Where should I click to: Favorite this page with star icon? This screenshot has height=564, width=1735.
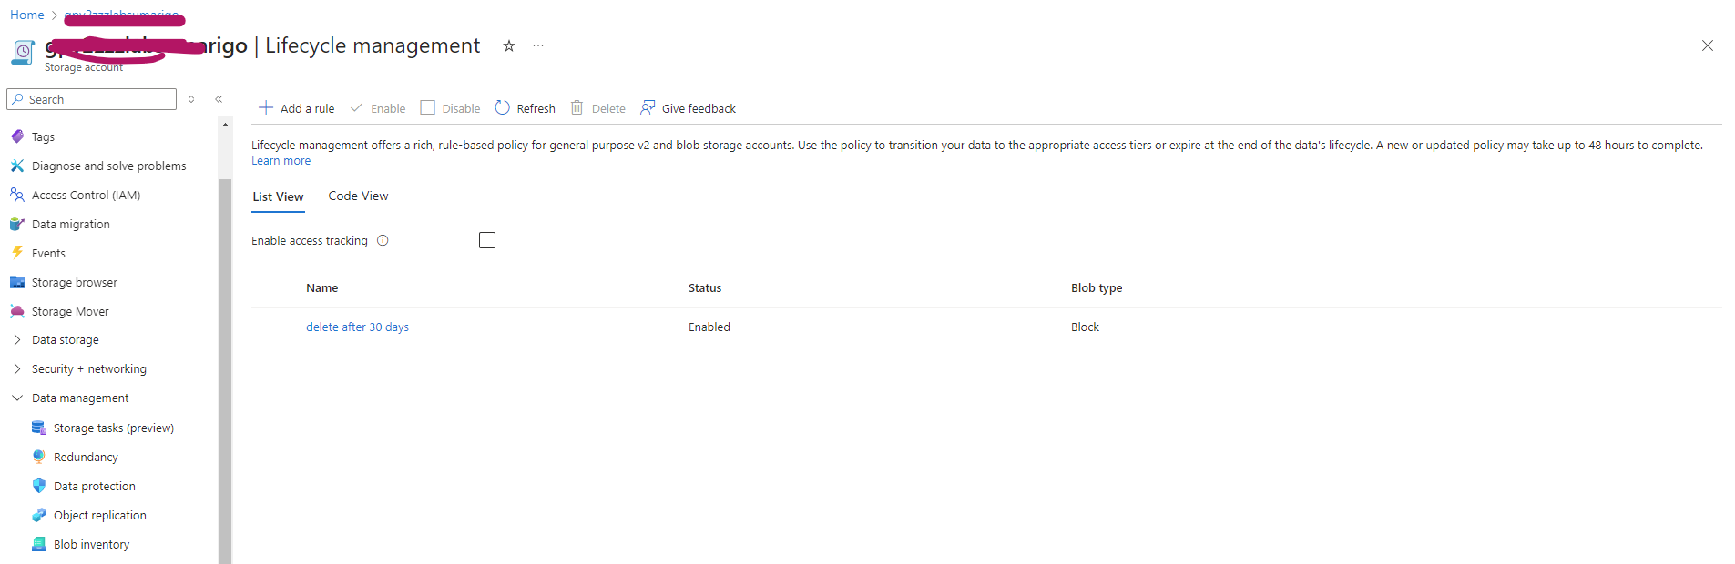coord(509,45)
